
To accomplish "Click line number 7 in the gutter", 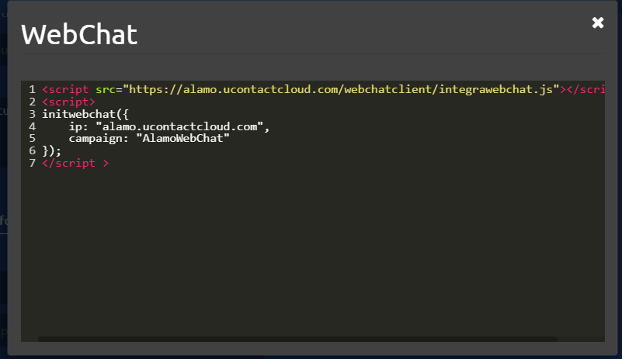I will 32,163.
